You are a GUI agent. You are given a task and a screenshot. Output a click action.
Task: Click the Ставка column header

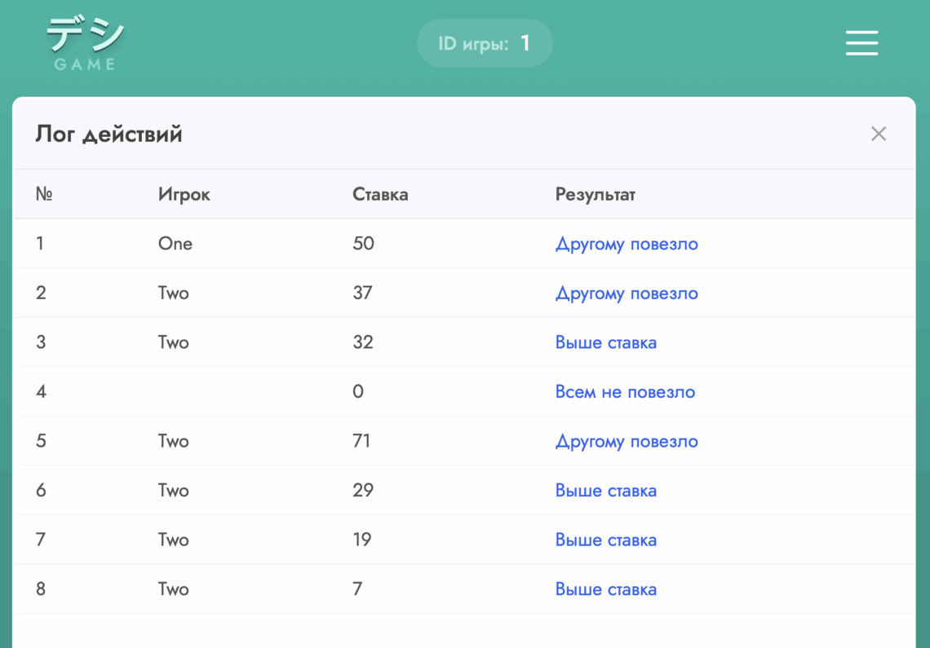(x=380, y=195)
